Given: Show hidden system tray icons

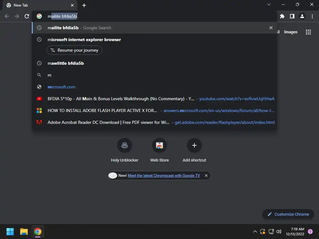Looking at the screenshot, I should click(x=255, y=232).
